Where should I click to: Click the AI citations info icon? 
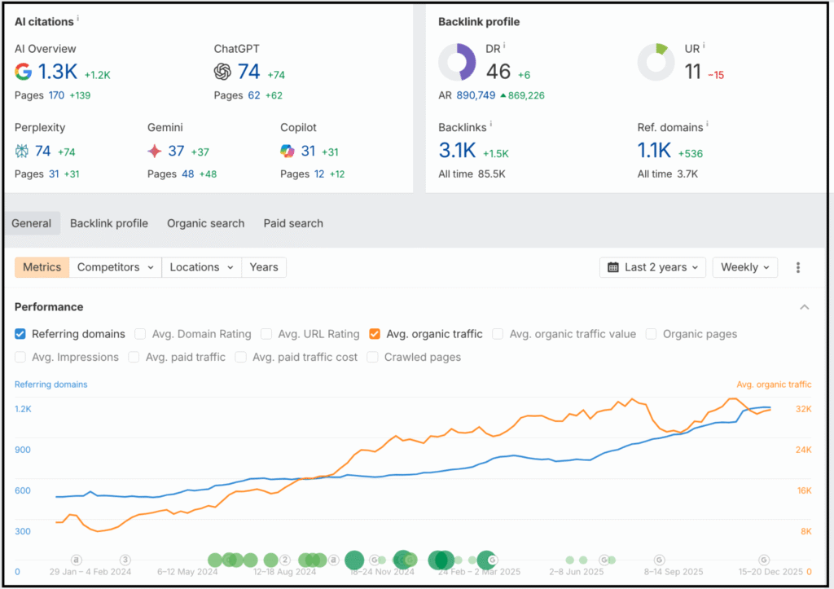click(77, 17)
